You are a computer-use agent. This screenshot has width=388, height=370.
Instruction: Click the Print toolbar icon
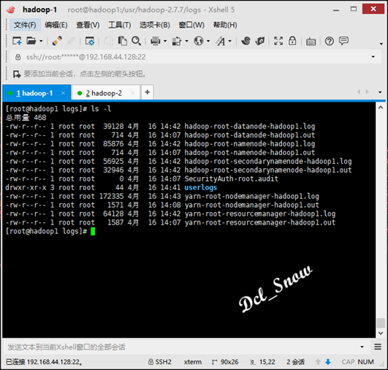[x=156, y=41]
